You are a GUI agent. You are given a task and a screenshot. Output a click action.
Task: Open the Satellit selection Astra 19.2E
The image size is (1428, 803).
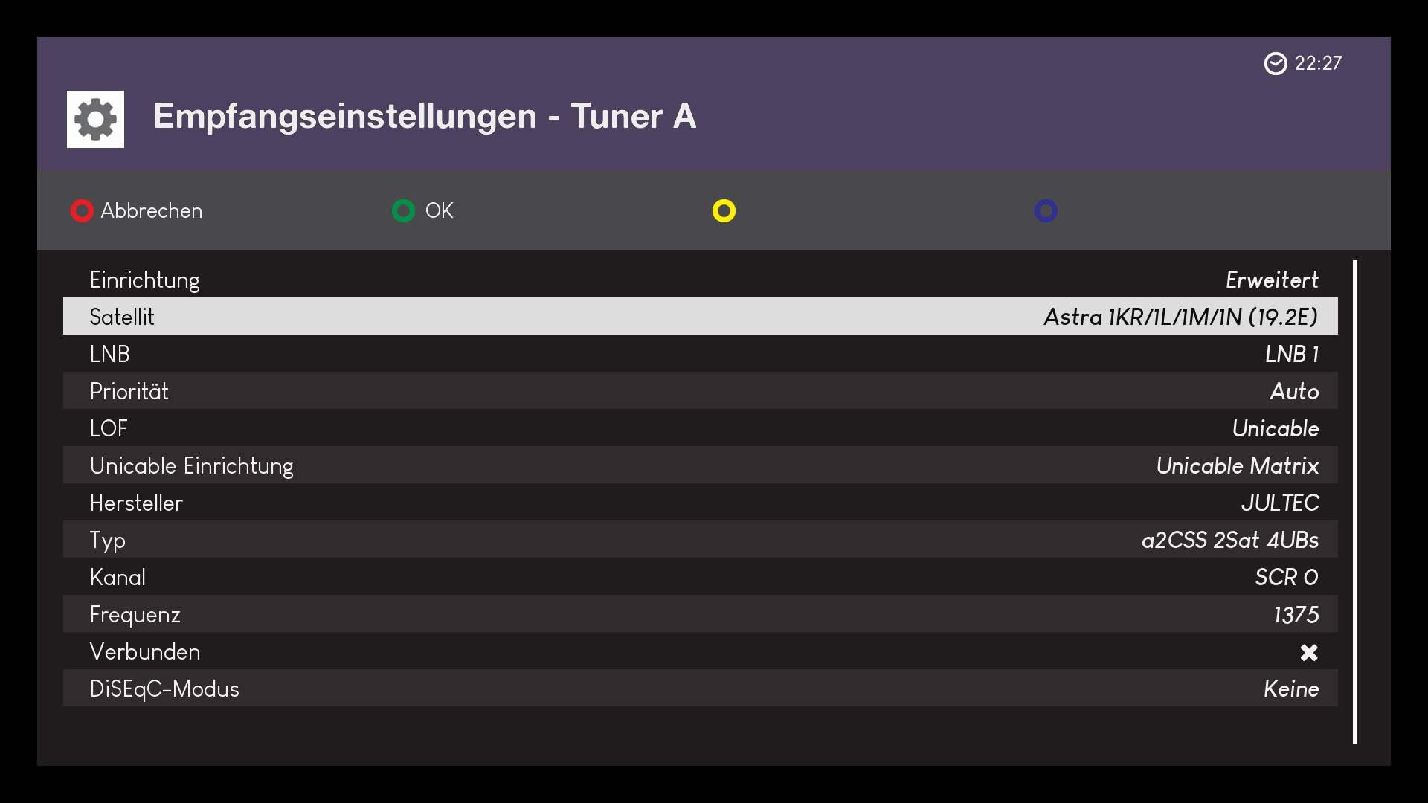1180,317
